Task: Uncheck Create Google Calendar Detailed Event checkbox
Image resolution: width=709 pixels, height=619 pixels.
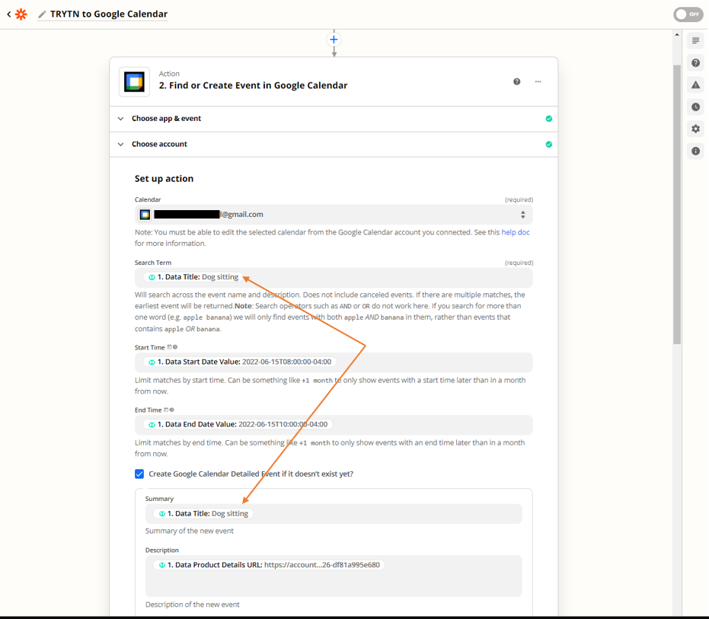Action: pyautogui.click(x=139, y=474)
